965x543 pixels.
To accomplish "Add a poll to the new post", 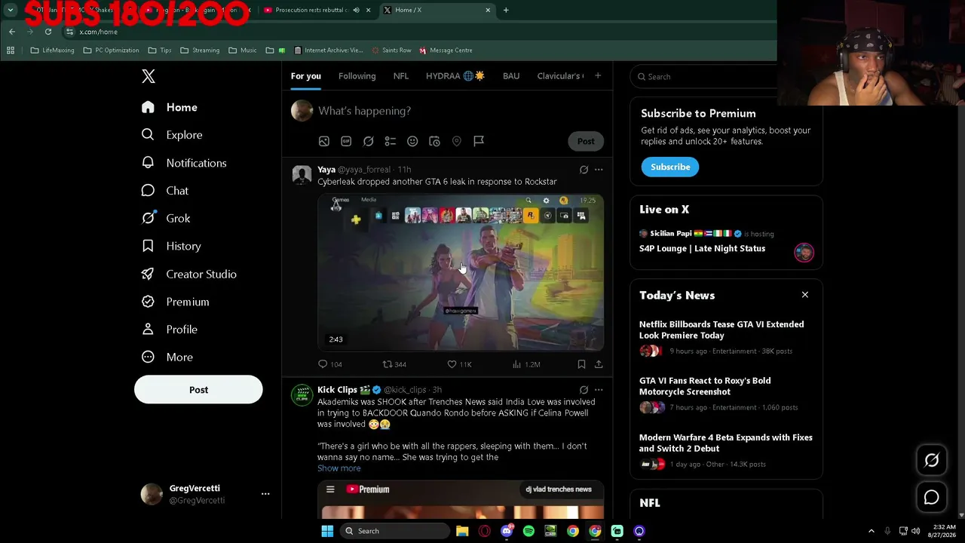I will point(391,141).
